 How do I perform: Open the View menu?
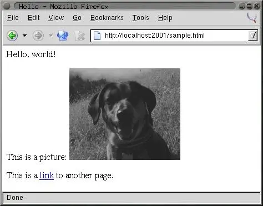pos(56,18)
